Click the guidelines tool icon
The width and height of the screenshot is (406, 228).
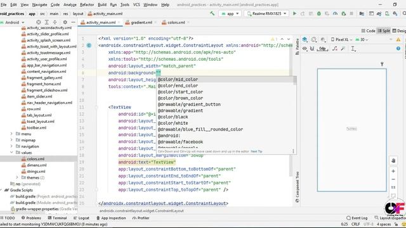(353, 48)
